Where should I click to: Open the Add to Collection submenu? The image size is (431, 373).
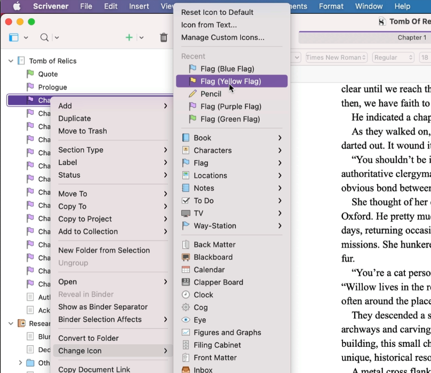(x=113, y=232)
